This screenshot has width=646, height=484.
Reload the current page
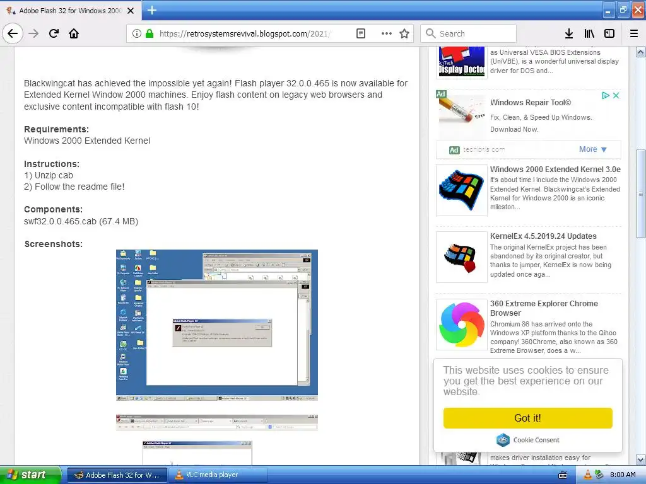coord(54,33)
